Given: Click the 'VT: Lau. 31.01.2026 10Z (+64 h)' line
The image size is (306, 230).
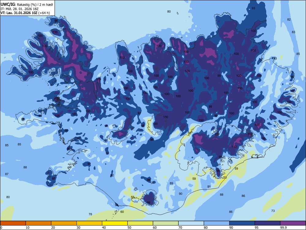Looking at the screenshot, I should click(x=25, y=13).
